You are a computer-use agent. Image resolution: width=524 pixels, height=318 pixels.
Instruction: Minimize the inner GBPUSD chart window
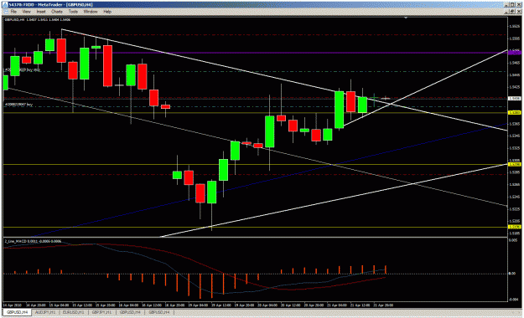[x=507, y=12]
